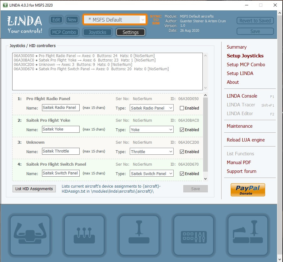The image size is (283, 262).
Task: Click the Saitek Throttle name field
Action: (61, 151)
